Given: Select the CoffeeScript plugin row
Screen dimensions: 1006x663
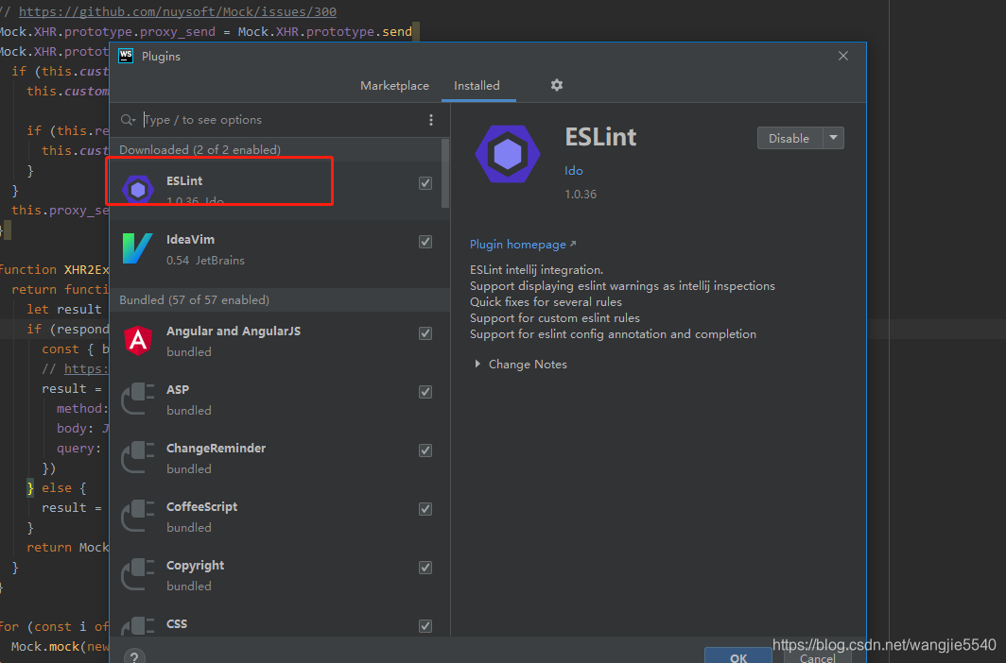Looking at the screenshot, I should tap(276, 517).
